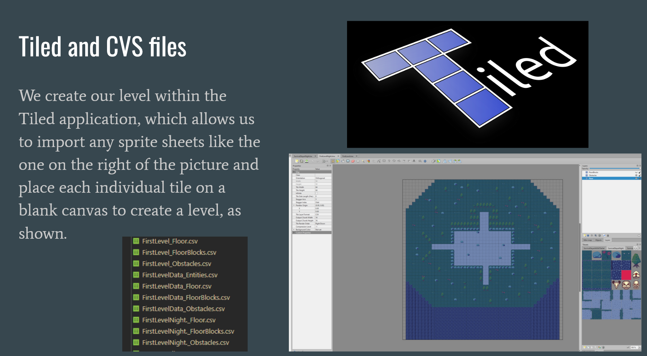Collapse the Parallax Origin property
This screenshot has height=356, width=647.
(x=294, y=206)
